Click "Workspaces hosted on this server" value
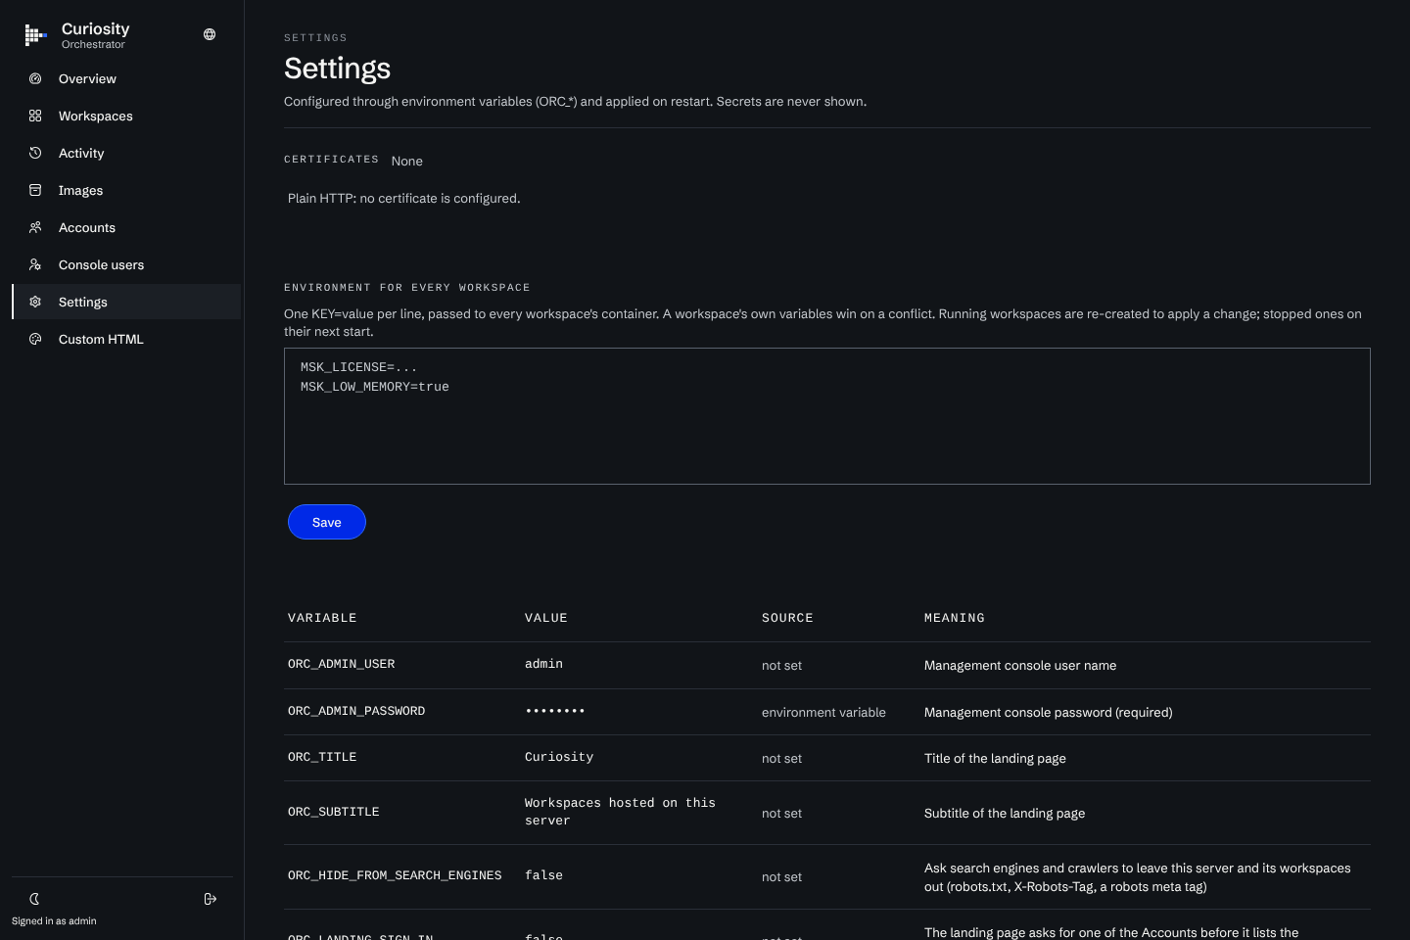 [620, 812]
